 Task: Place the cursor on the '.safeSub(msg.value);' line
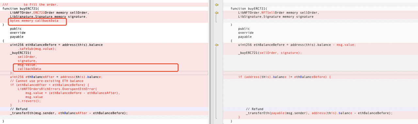(37, 49)
